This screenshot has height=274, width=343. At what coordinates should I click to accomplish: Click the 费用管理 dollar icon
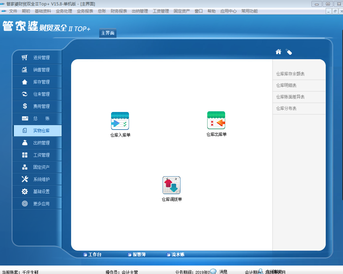tap(25, 106)
